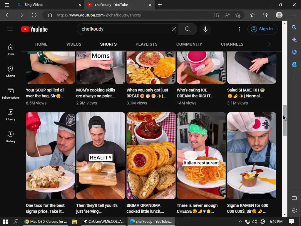
Task: Open Edge Settings and more menu
Action: [293, 15]
